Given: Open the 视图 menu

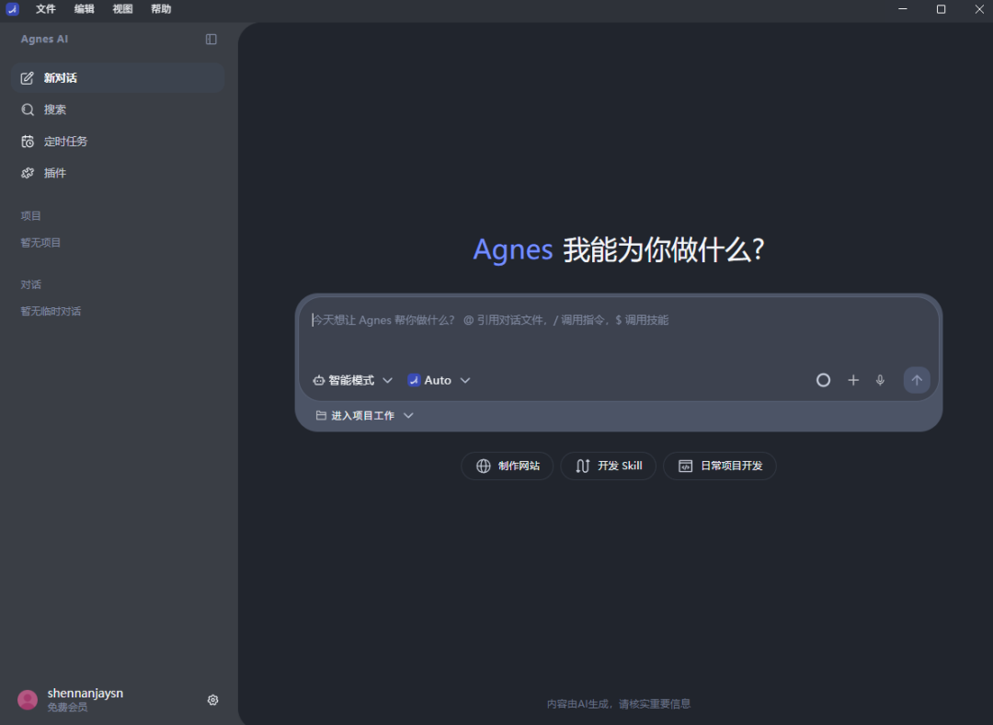Looking at the screenshot, I should (123, 9).
